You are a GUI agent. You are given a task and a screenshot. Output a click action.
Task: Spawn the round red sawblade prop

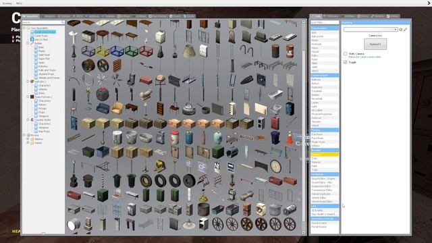103,94
